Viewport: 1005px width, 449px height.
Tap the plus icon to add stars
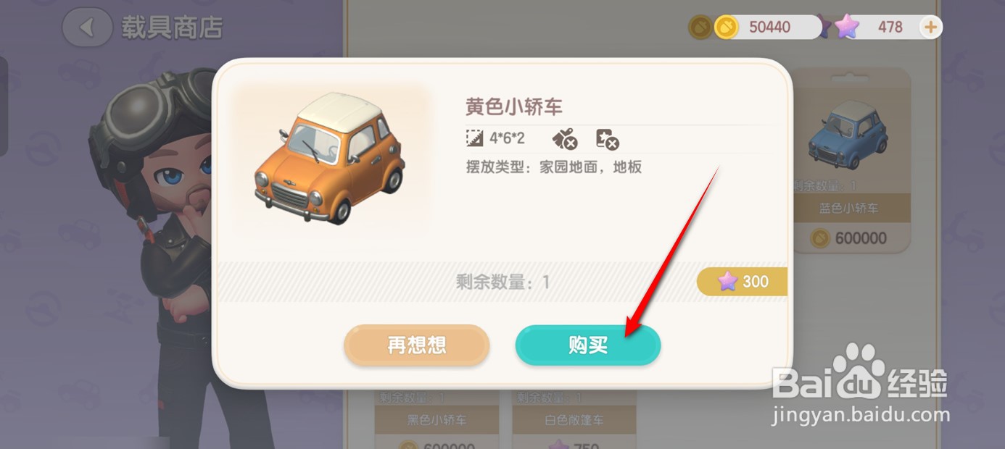coord(930,28)
